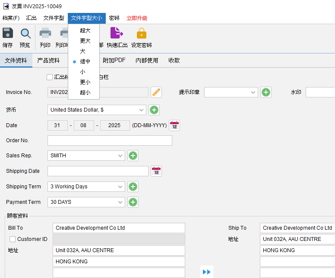Open Preview (预览) magnifier icon
Image resolution: width=335 pixels, height=278 pixels.
(25, 34)
